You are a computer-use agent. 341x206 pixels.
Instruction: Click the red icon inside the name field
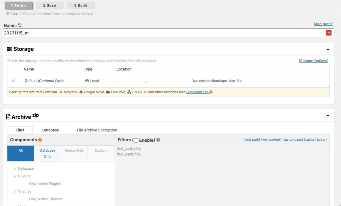point(328,33)
